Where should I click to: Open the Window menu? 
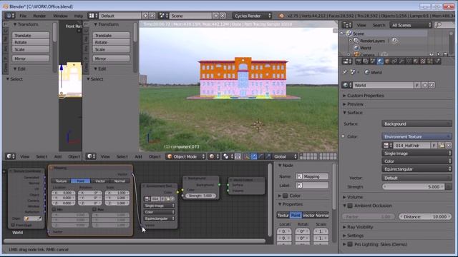point(60,16)
